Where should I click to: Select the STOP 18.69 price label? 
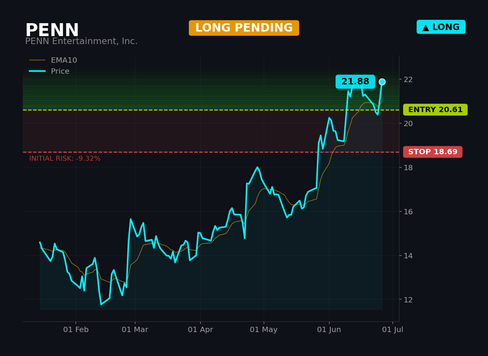click(x=433, y=152)
